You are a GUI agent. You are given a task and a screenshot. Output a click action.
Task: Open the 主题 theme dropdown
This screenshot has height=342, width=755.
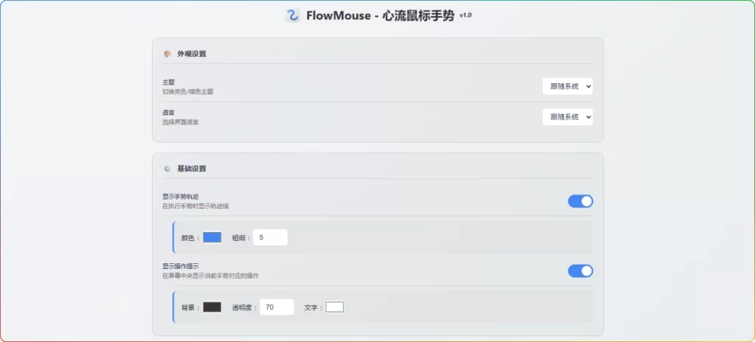click(567, 87)
